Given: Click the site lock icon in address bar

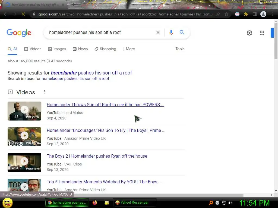Looking at the screenshot, I should (x=34, y=14).
